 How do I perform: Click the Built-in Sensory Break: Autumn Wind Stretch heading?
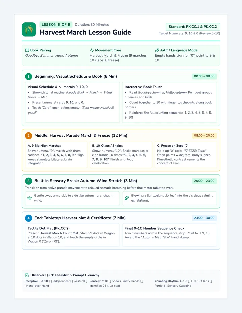[x=86, y=181]
